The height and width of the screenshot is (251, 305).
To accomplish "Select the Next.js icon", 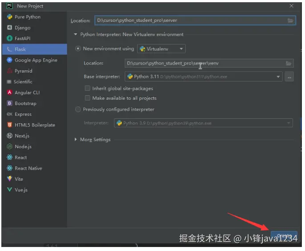I will [9, 136].
